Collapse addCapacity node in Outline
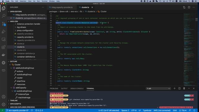Image resolution: width=199 pixels, height=112 pixels. click(11, 88)
